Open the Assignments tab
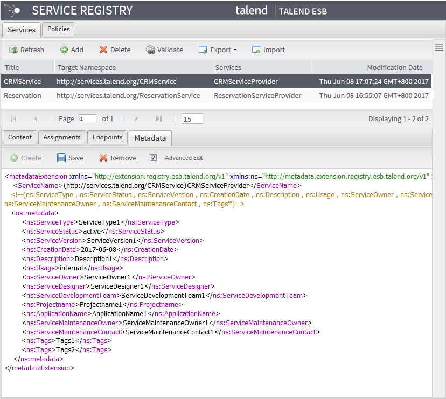Screen dimensions: 446x399 click(x=62, y=137)
